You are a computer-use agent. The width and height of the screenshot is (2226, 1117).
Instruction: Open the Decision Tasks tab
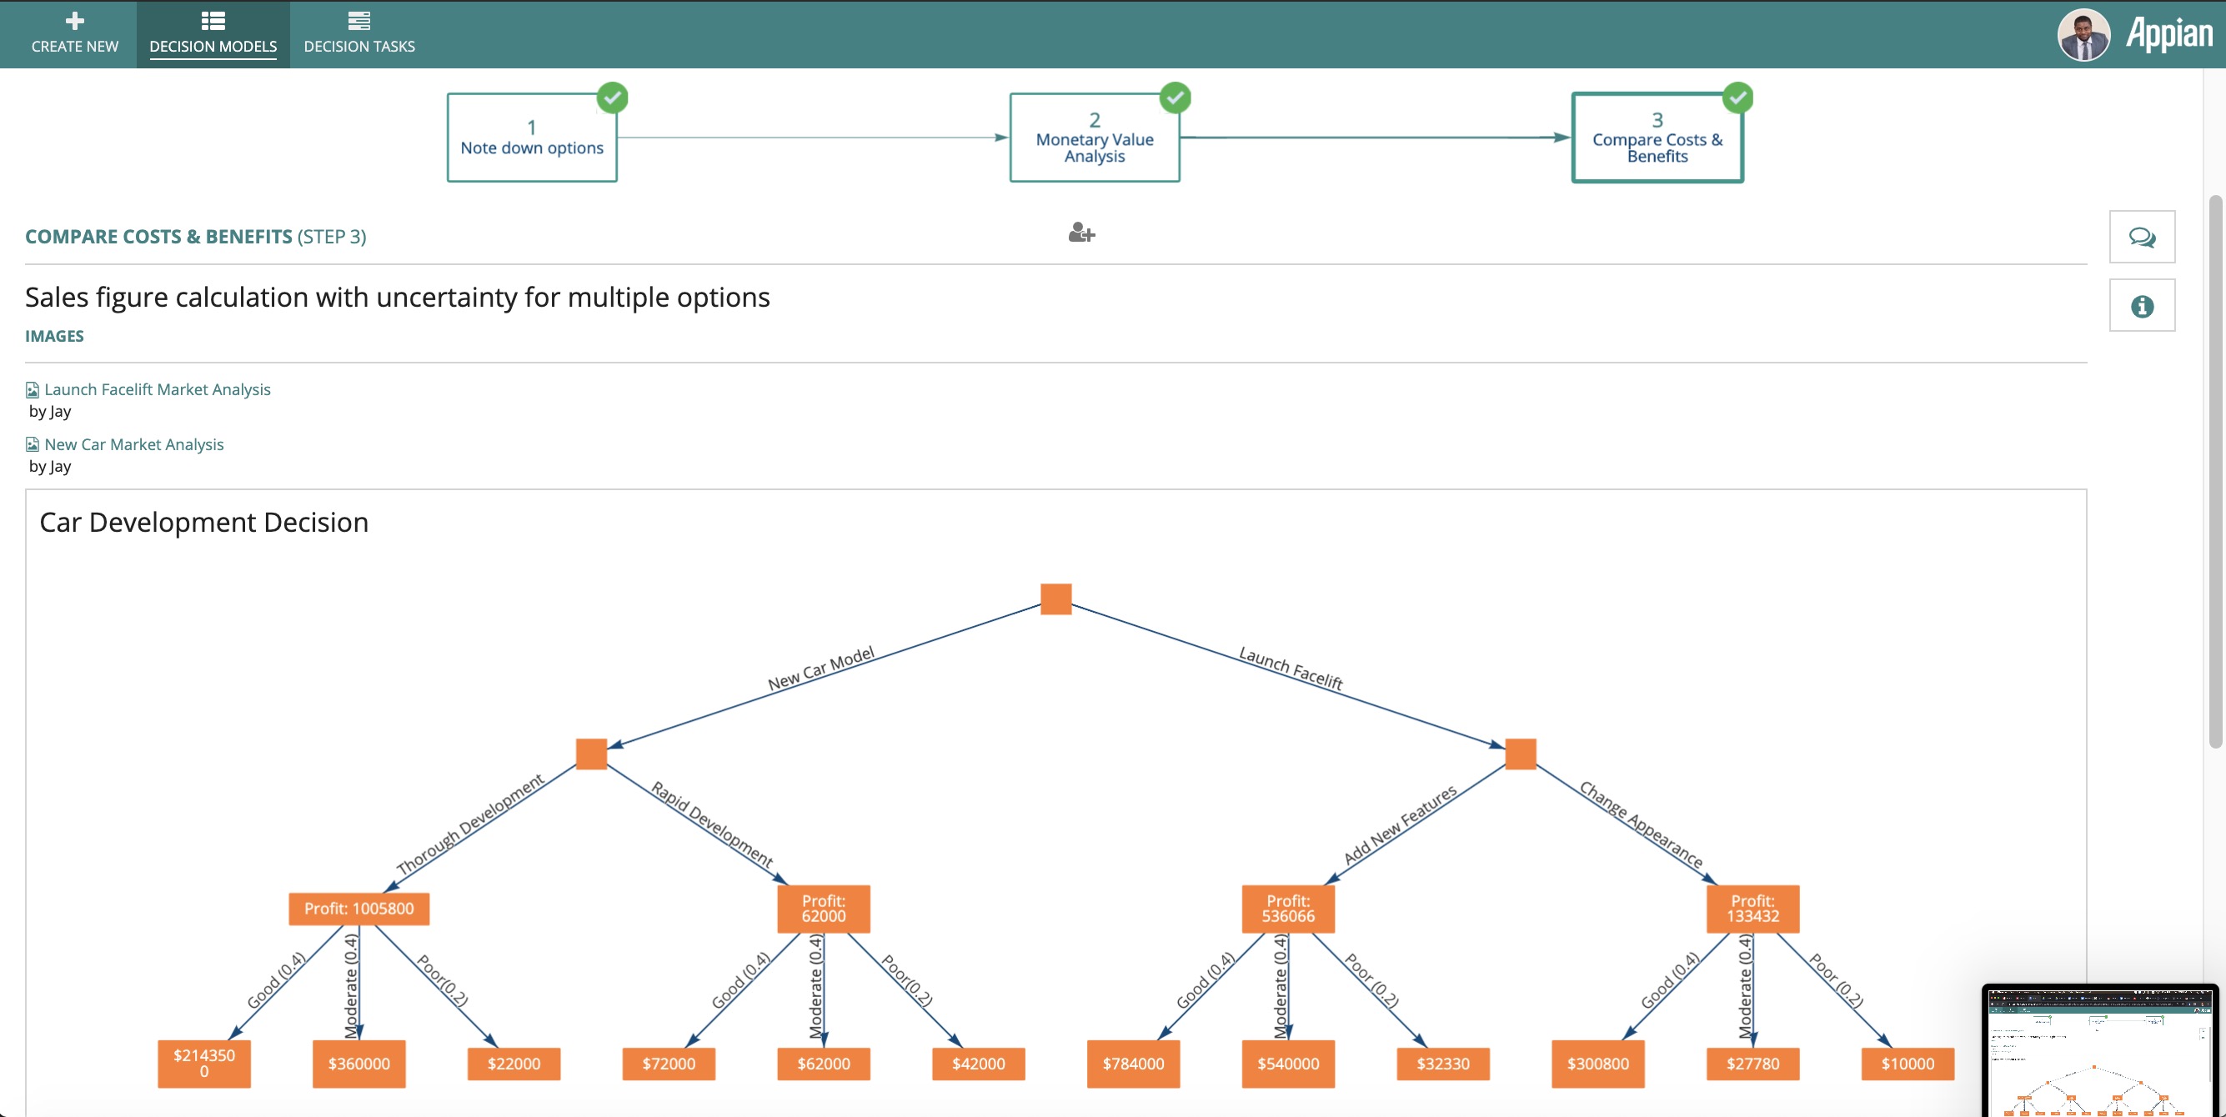(358, 34)
